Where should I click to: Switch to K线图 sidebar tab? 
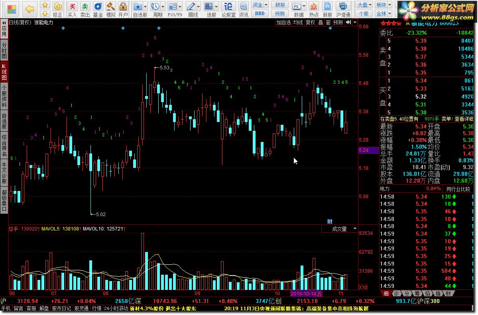(x=4, y=72)
